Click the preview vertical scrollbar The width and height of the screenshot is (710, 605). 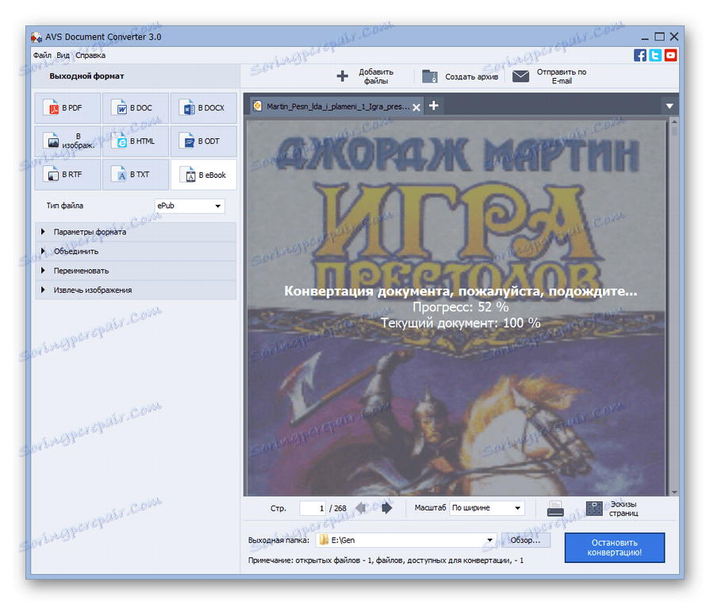click(674, 307)
